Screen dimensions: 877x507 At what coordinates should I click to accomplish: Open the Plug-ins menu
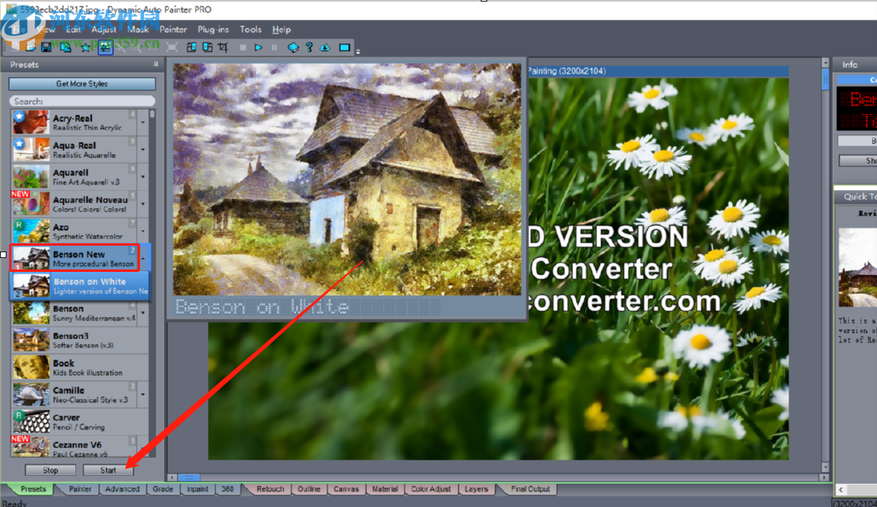pos(213,29)
